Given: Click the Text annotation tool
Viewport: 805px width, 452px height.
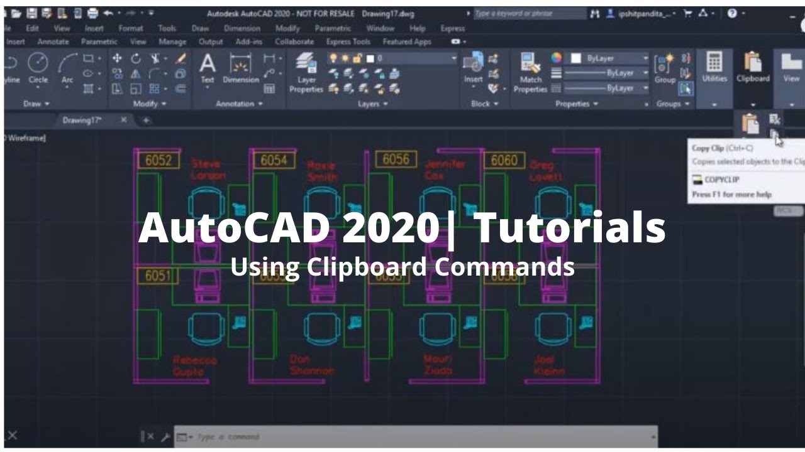Looking at the screenshot, I should [x=208, y=68].
